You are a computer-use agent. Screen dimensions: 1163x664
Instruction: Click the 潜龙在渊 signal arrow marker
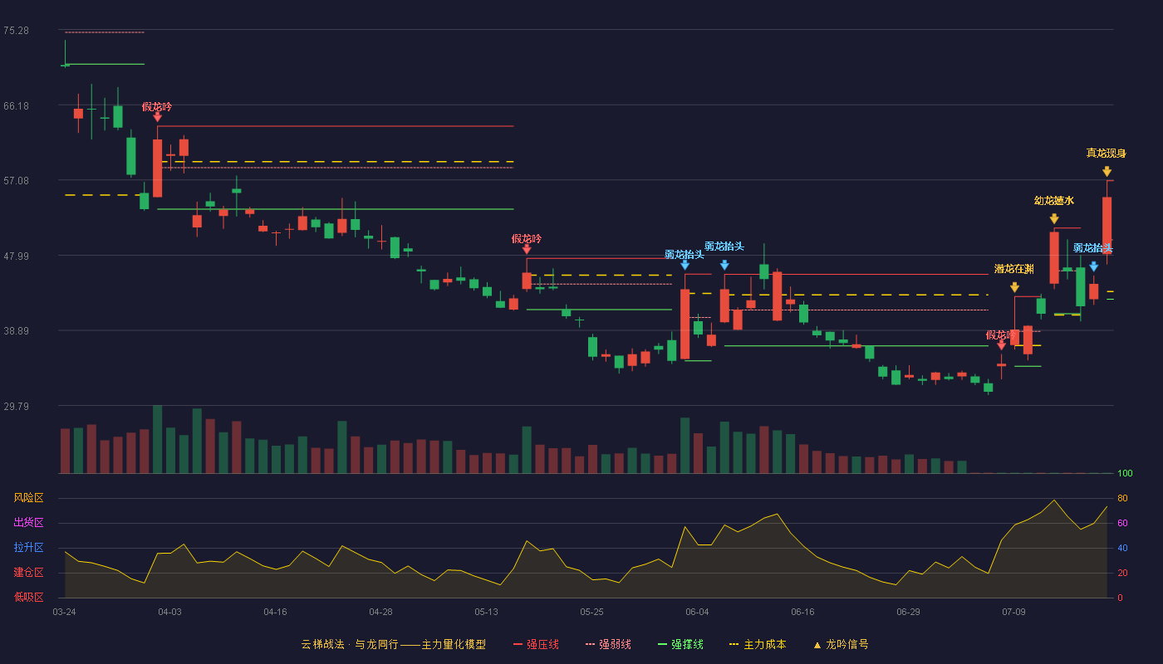coord(1014,287)
